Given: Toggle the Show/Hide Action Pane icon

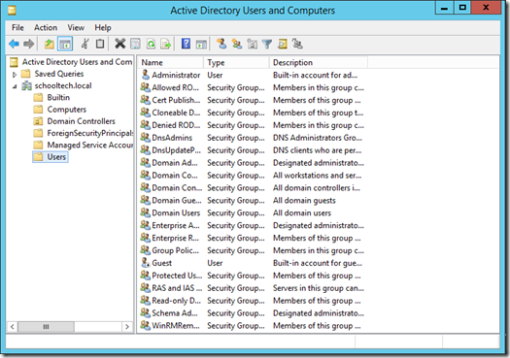Looking at the screenshot, I should click(201, 44).
